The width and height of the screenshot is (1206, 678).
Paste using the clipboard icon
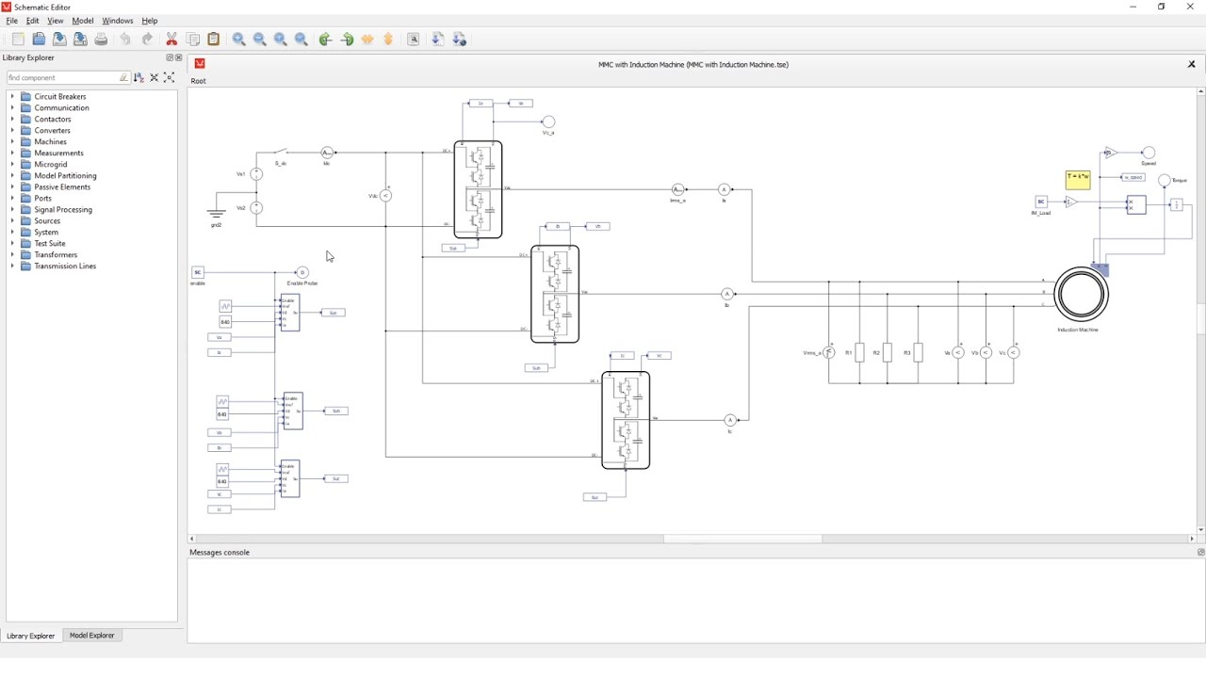(x=214, y=40)
